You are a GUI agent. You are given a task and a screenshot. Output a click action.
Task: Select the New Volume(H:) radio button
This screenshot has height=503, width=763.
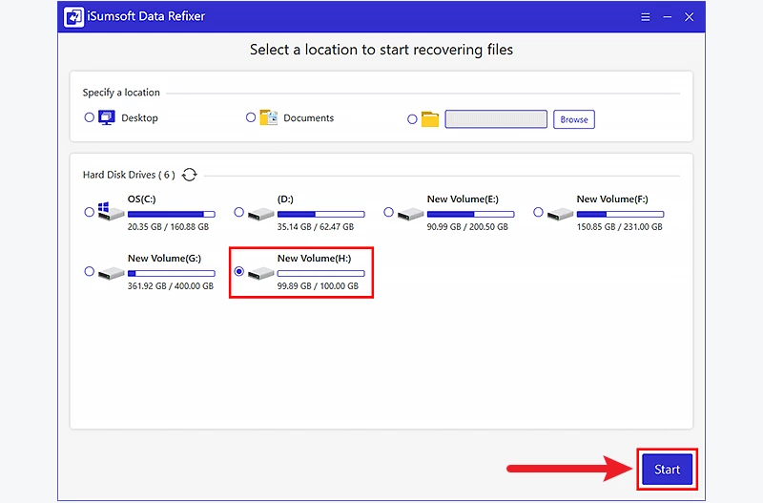(x=238, y=272)
